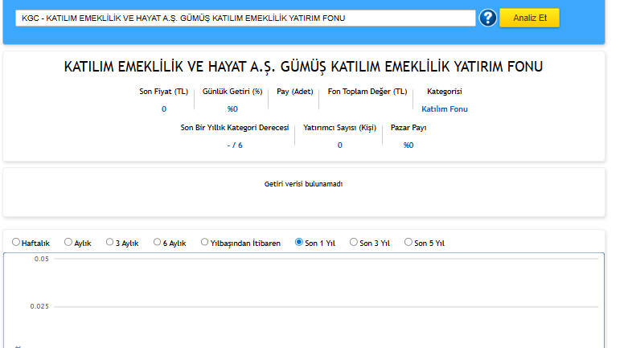The height and width of the screenshot is (348, 628).
Task: Click the 0.025 chart axis label
Action: pos(39,306)
